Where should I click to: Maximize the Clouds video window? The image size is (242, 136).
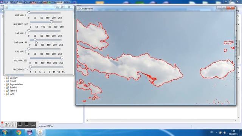[224, 8]
